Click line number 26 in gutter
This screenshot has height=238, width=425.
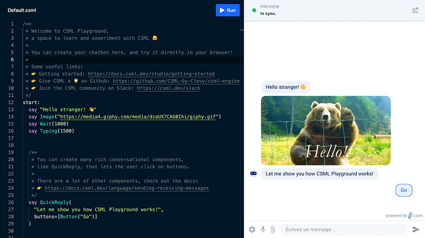pos(11,202)
